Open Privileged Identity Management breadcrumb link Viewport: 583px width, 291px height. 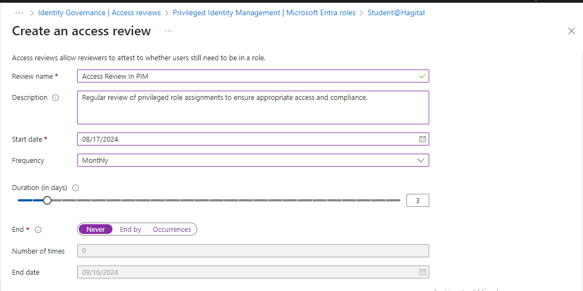264,12
